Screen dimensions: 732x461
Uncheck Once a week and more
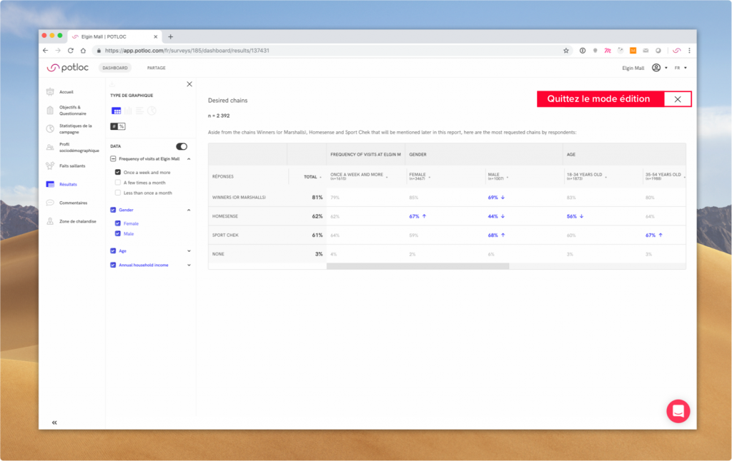[x=118, y=172]
